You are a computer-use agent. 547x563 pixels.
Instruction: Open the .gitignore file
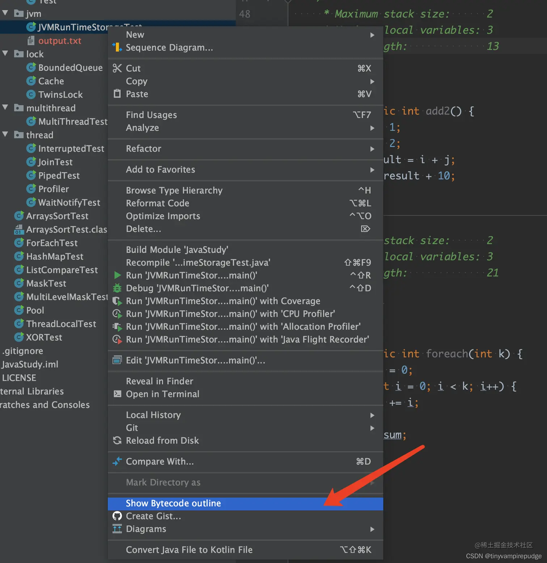click(x=22, y=351)
